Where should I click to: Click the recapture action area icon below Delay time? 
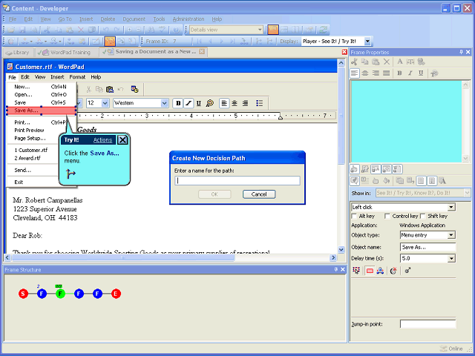356,271
